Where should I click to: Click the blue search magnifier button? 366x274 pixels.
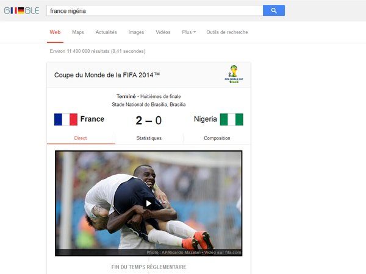(x=273, y=10)
